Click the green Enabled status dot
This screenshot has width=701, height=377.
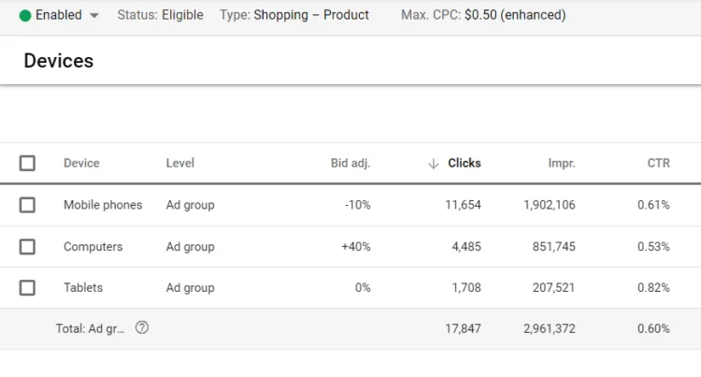point(25,15)
